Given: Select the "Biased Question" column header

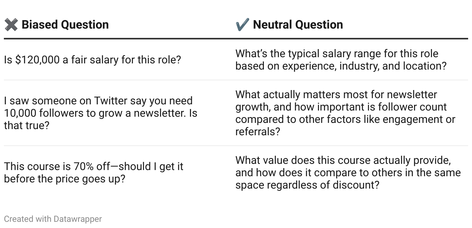Looking at the screenshot, I should 65,25.
